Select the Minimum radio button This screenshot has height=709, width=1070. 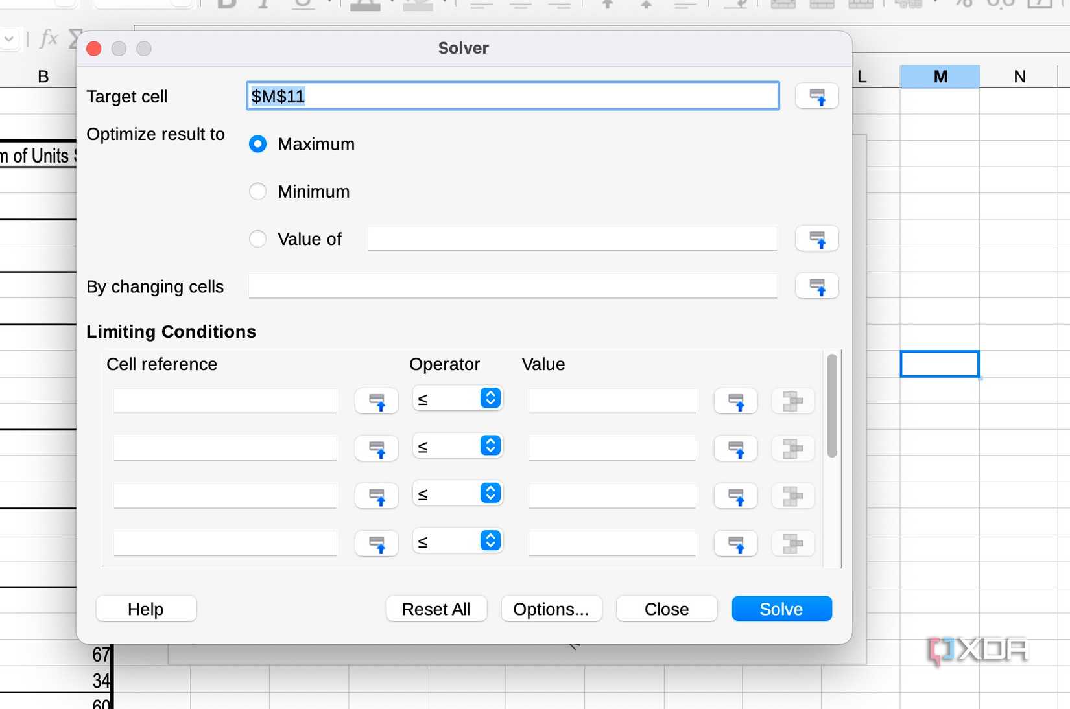click(x=257, y=191)
